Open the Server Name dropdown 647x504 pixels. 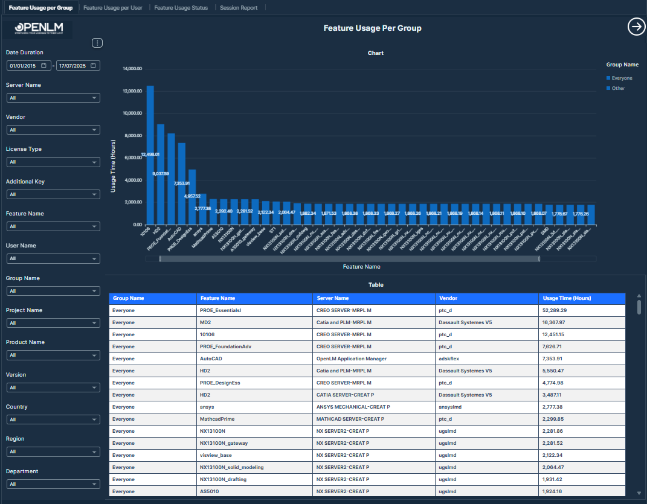[x=53, y=97]
